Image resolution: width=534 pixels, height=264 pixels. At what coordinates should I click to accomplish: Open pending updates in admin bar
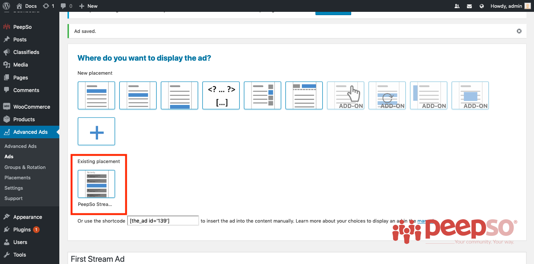49,6
